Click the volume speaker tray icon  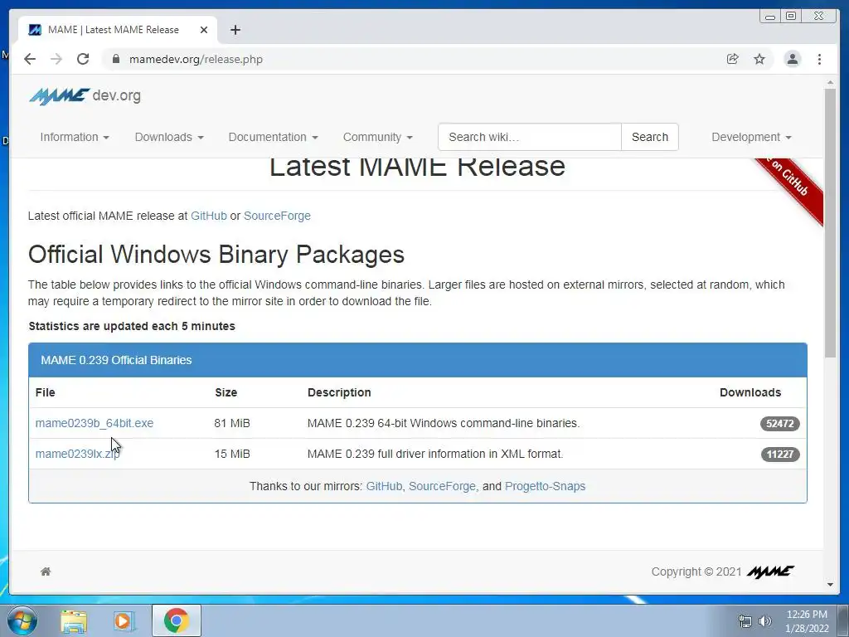click(765, 621)
